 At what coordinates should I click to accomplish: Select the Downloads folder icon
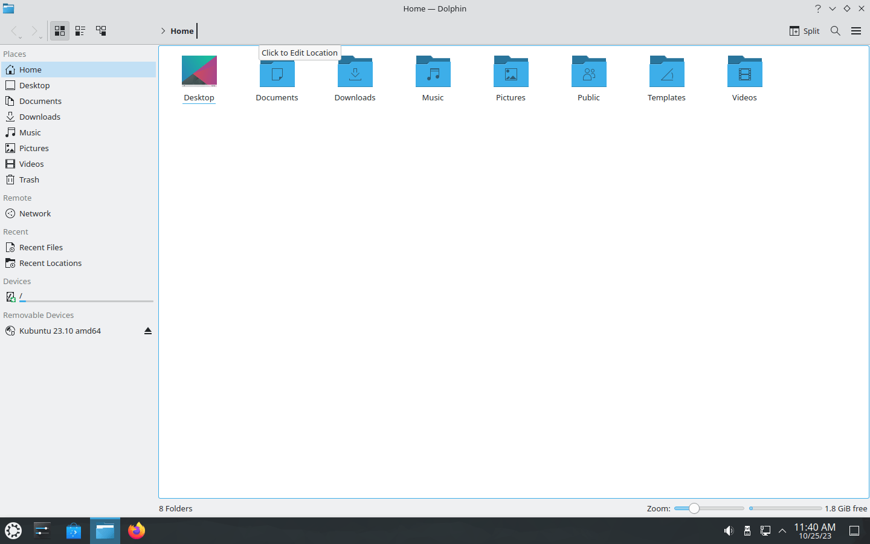pyautogui.click(x=355, y=71)
